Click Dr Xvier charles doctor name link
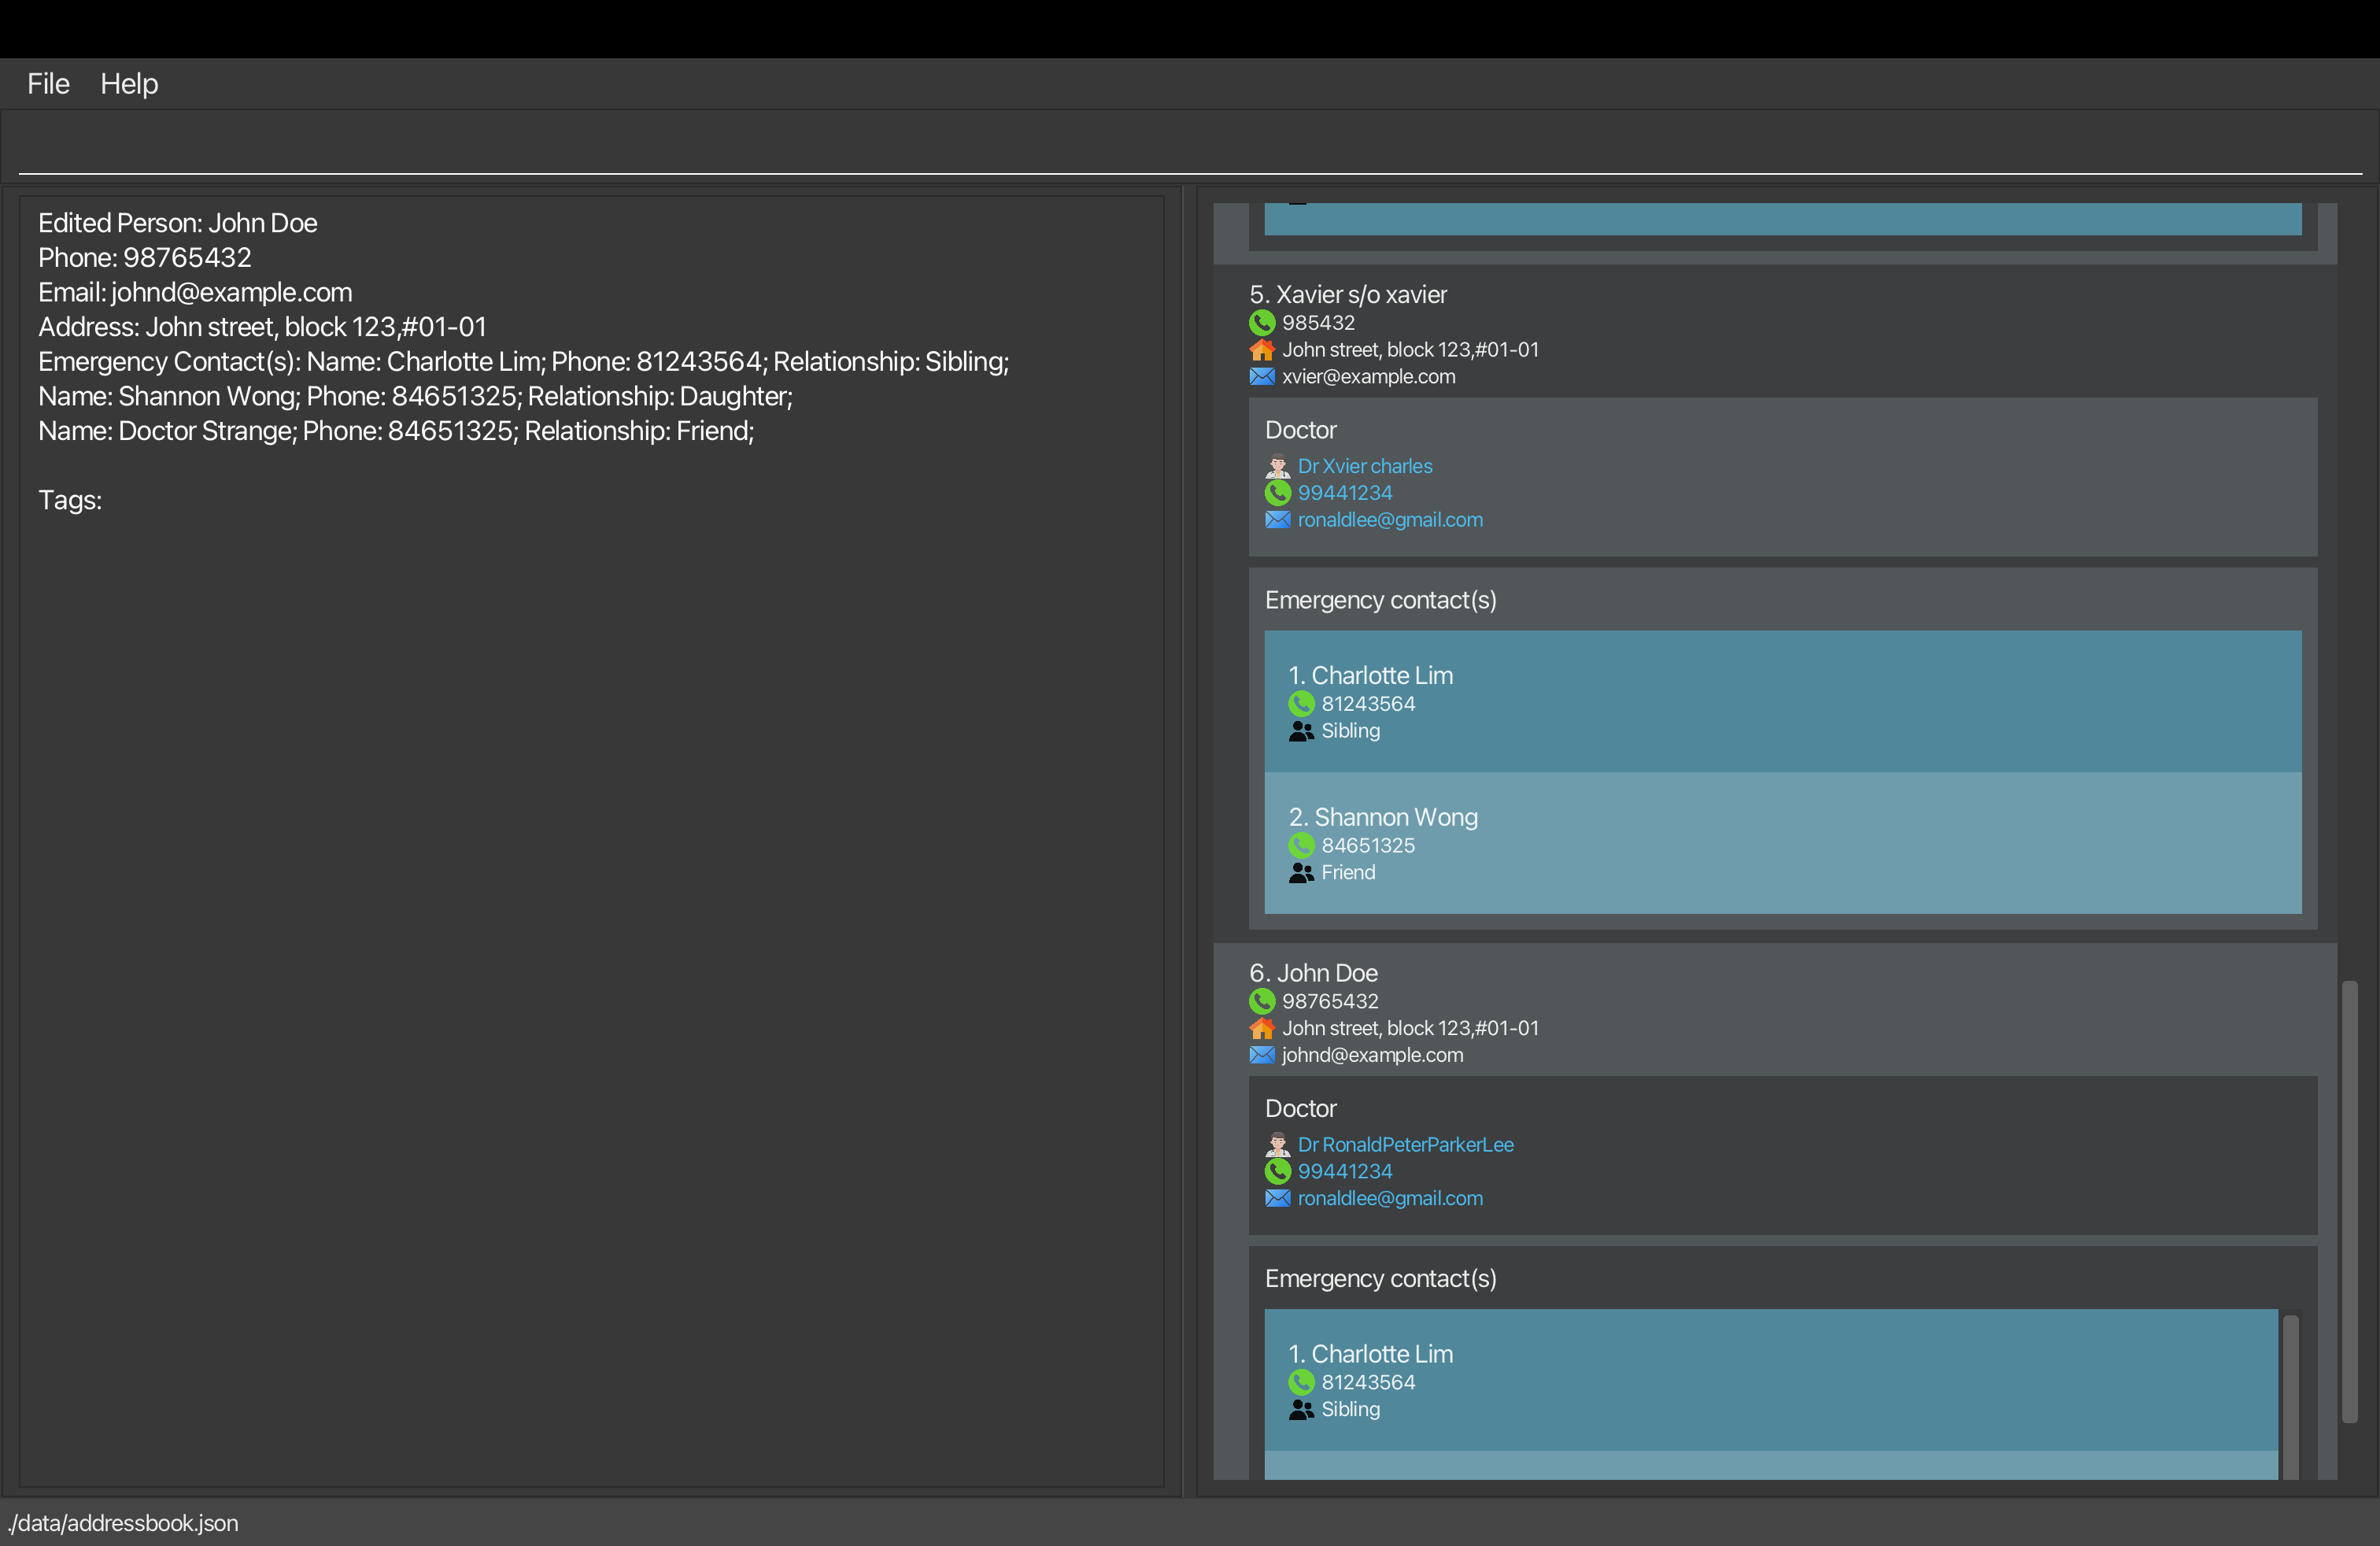This screenshot has height=1546, width=2380. pos(1364,466)
